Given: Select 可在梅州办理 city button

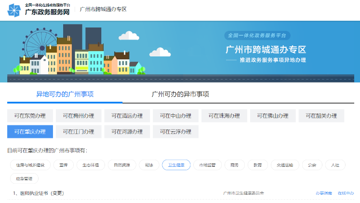Looking at the screenshot, I should [79, 116].
